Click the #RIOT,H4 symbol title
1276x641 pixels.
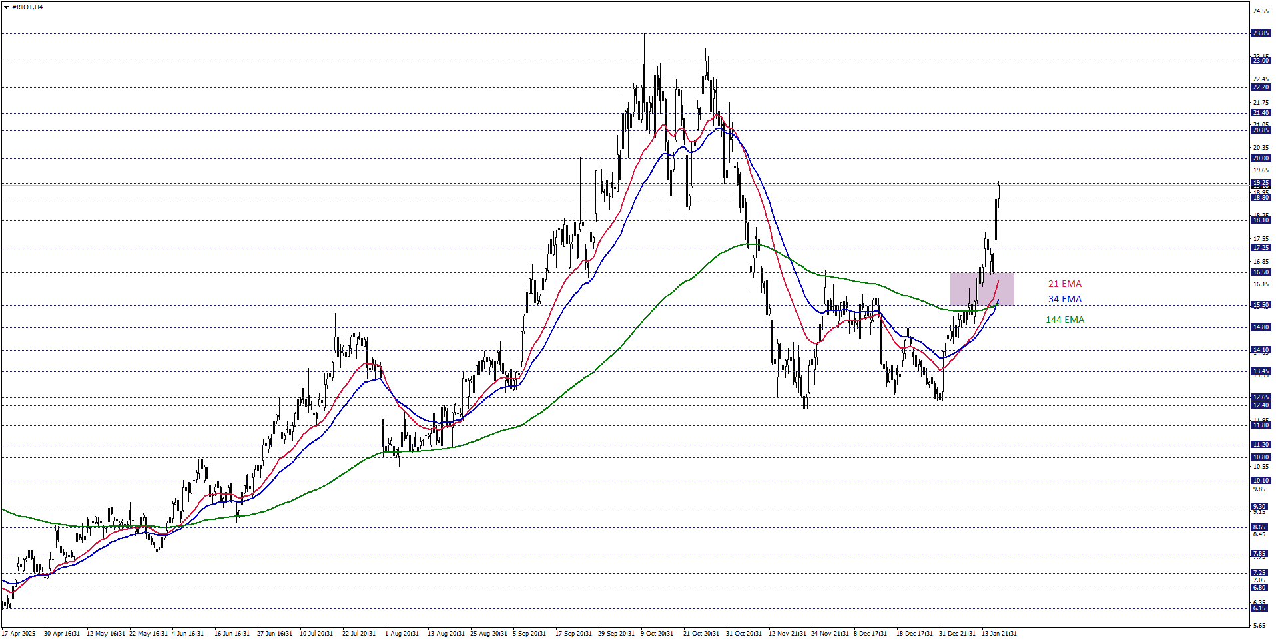28,7
